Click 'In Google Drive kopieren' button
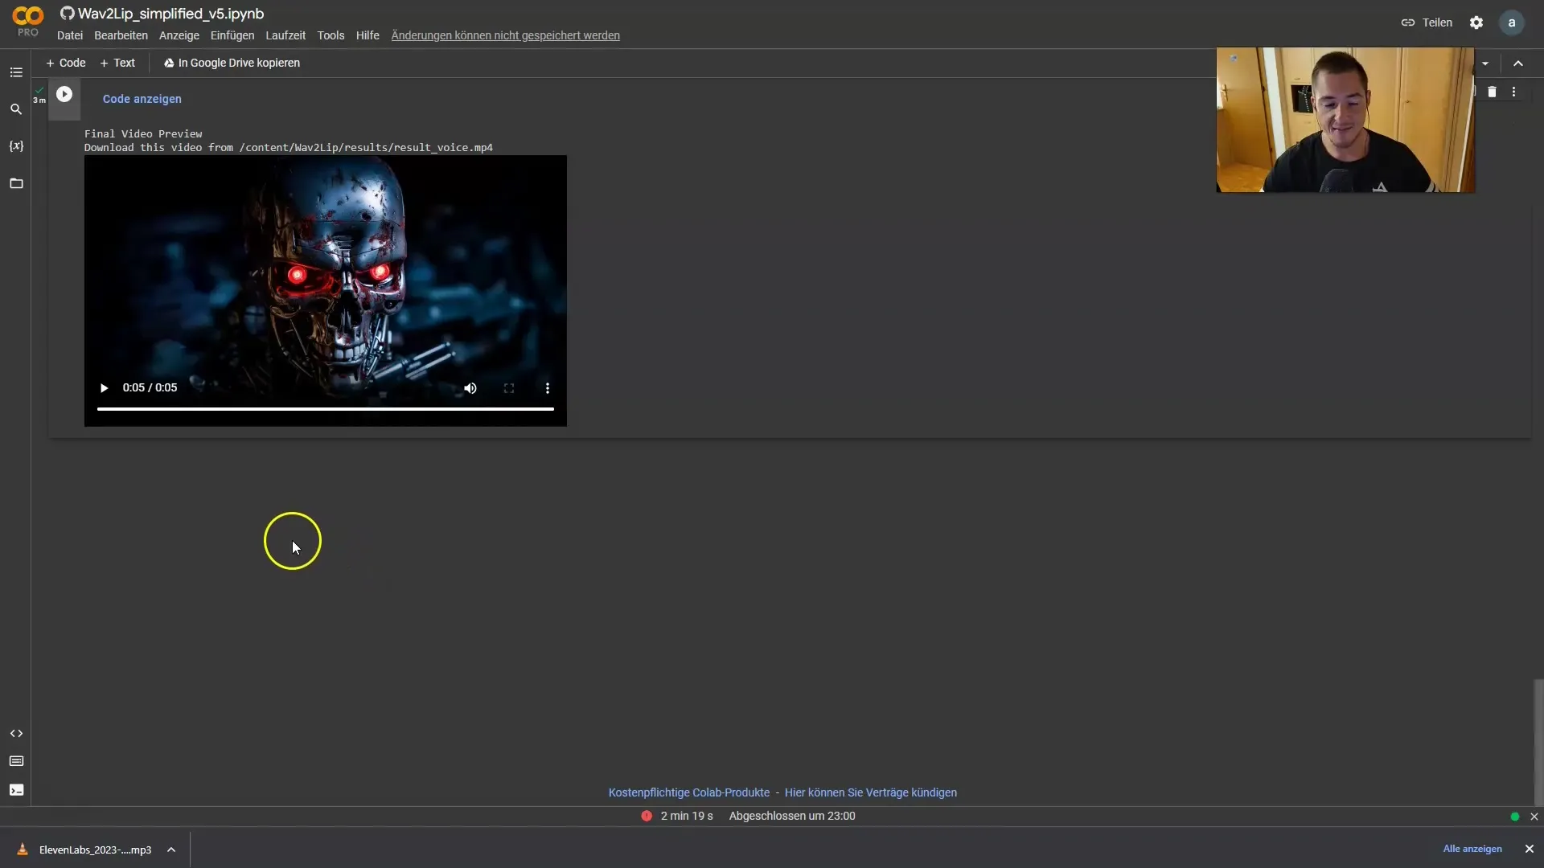Viewport: 1544px width, 868px height. (231, 61)
